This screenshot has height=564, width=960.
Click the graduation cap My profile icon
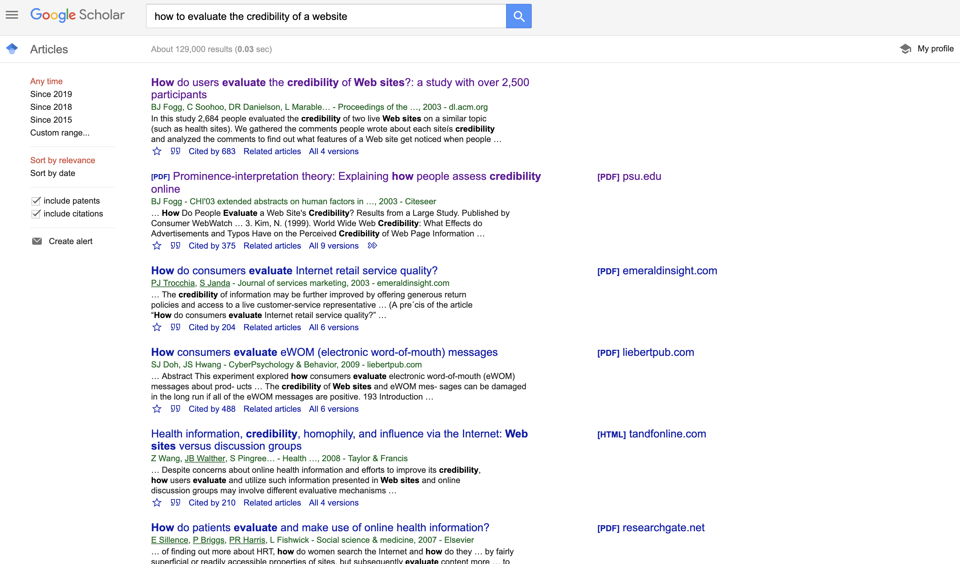(905, 49)
